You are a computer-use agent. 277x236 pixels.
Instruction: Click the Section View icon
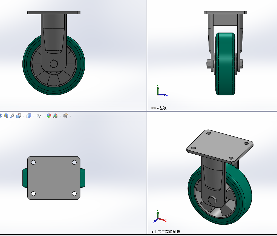(6, 116)
